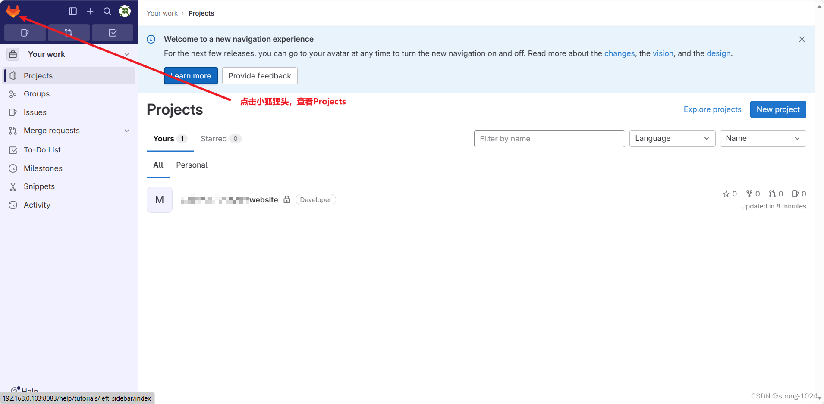This screenshot has width=824, height=404.
Task: Click the GitLab fox logo
Action: (x=13, y=11)
